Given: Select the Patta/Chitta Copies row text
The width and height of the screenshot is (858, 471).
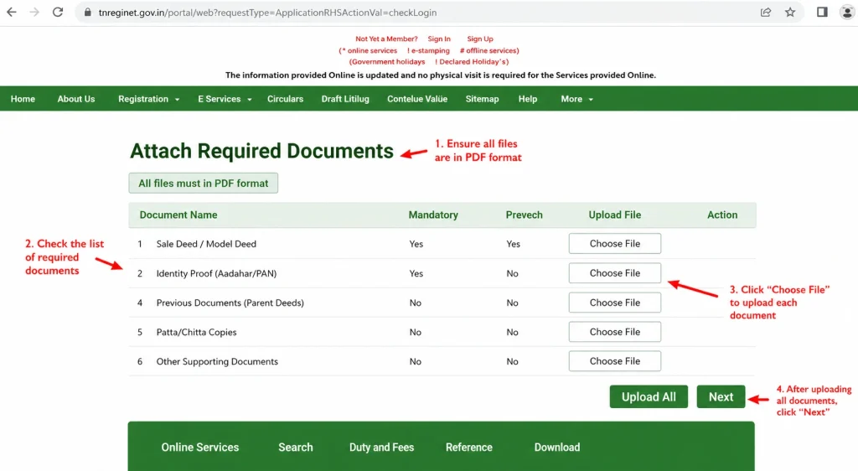Looking at the screenshot, I should [196, 332].
